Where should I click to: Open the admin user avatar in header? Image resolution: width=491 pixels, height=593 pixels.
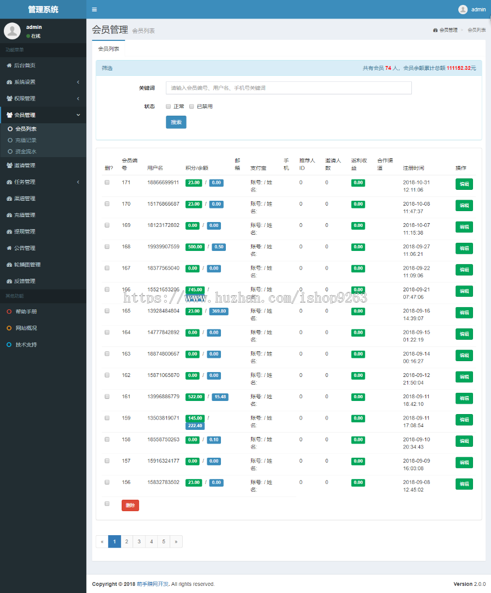[x=463, y=9]
